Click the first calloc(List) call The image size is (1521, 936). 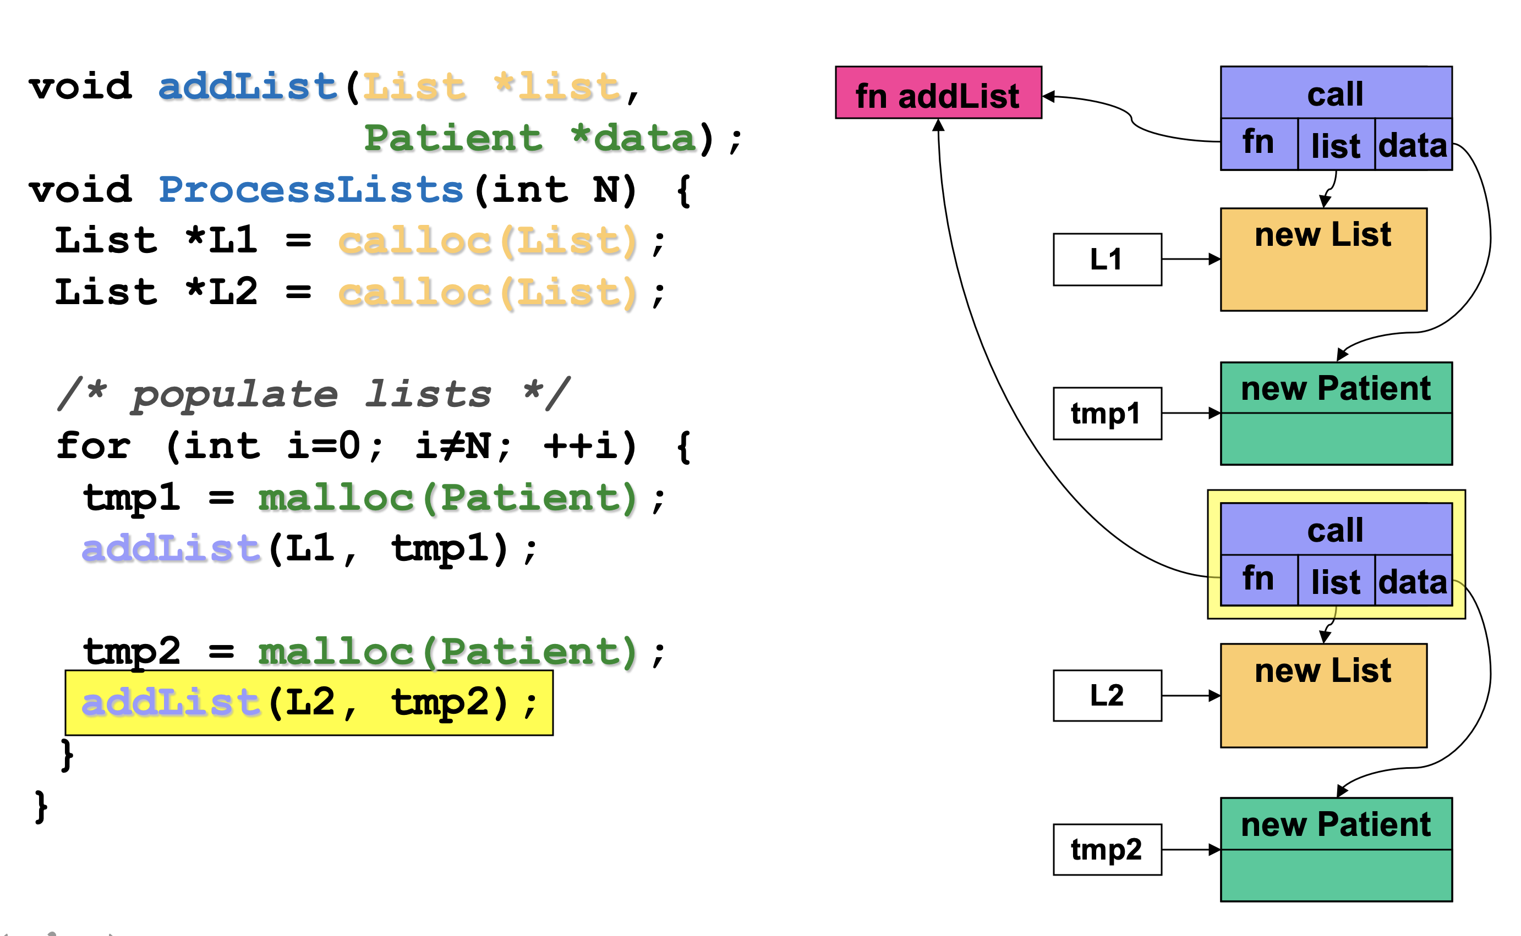tap(488, 241)
